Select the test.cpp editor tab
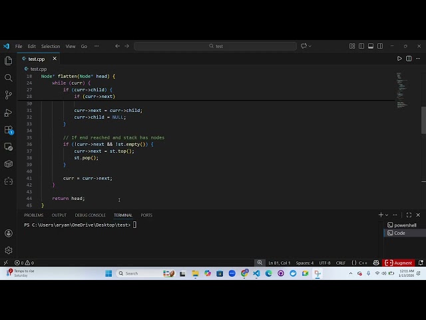 39,59
